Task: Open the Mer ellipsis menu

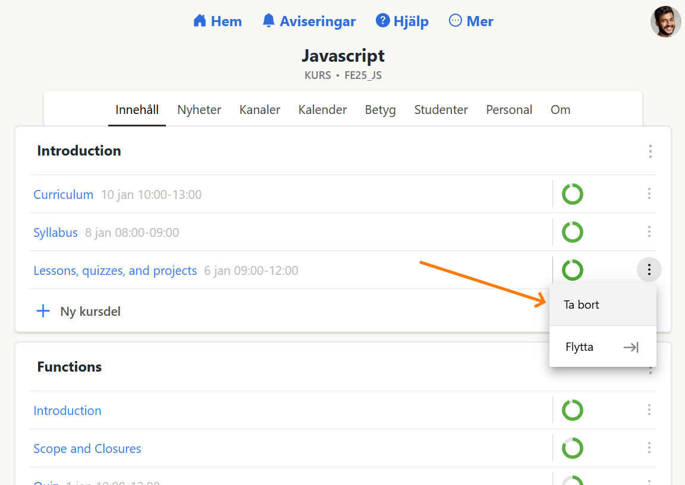Action: (455, 21)
